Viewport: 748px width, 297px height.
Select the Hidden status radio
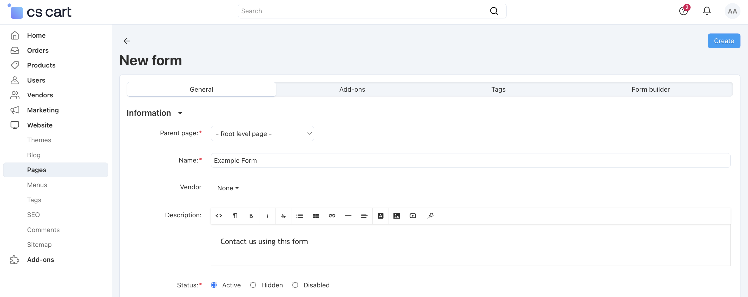(x=253, y=285)
